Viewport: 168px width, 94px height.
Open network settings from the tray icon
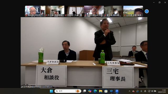click(x=149, y=91)
